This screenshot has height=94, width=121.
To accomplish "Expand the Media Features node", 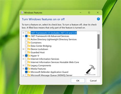I will point(23,69).
